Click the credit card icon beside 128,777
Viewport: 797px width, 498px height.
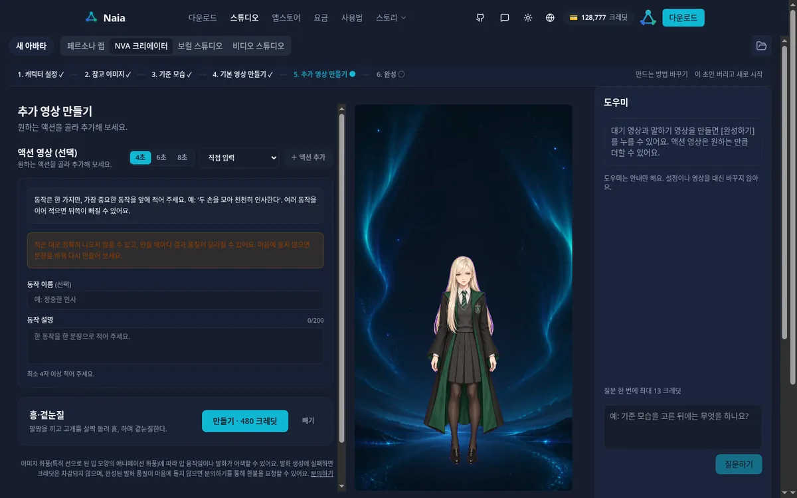tap(573, 18)
